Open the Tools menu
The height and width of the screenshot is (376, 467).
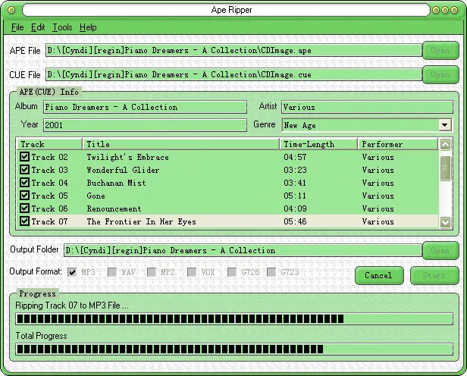[x=62, y=27]
